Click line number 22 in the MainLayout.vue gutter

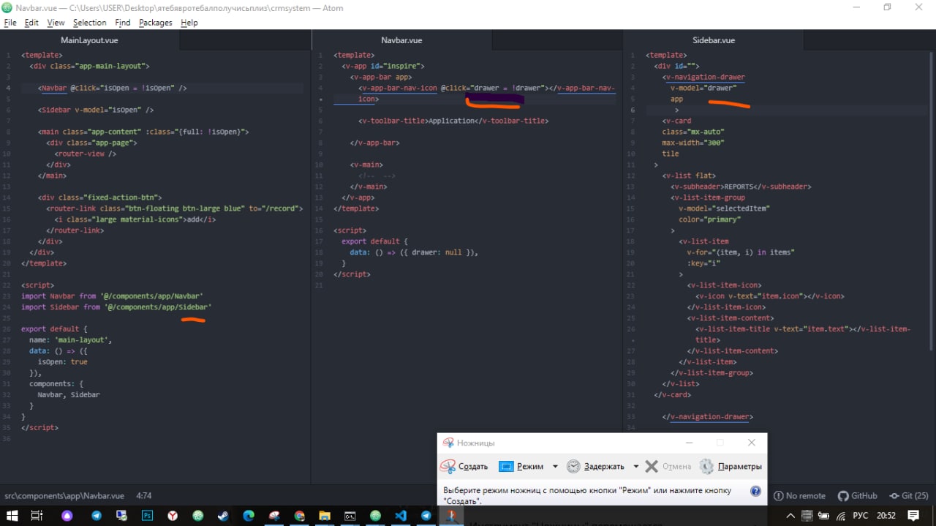(x=7, y=285)
